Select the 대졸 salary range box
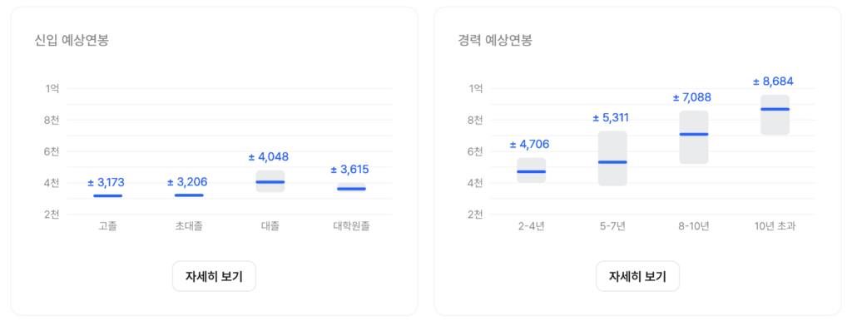The height and width of the screenshot is (326, 852). tap(270, 181)
